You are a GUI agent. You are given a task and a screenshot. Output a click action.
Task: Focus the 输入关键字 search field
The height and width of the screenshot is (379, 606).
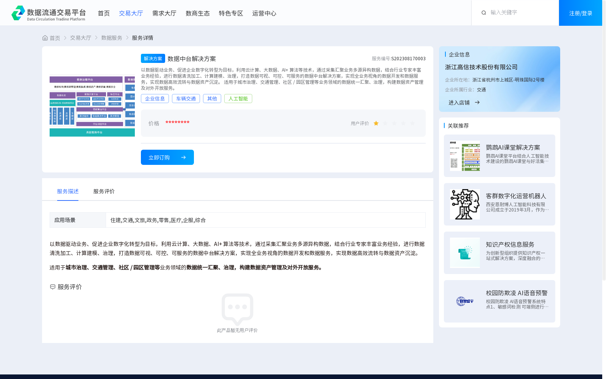click(521, 13)
